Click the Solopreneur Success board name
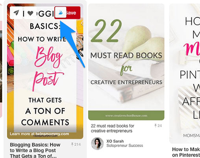Image resolution: width=200 pixels, height=158 pixels. (x=125, y=145)
